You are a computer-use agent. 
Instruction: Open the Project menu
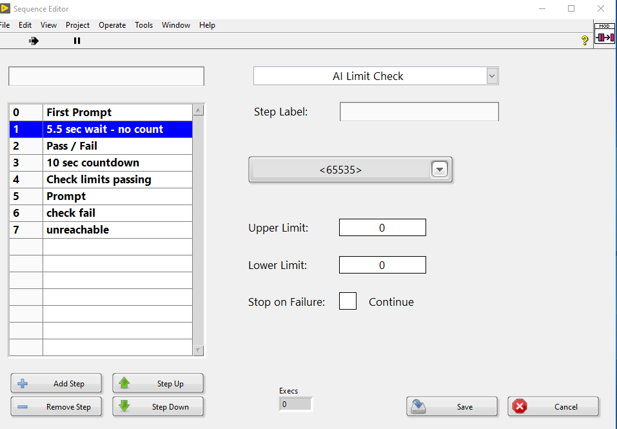(x=77, y=25)
